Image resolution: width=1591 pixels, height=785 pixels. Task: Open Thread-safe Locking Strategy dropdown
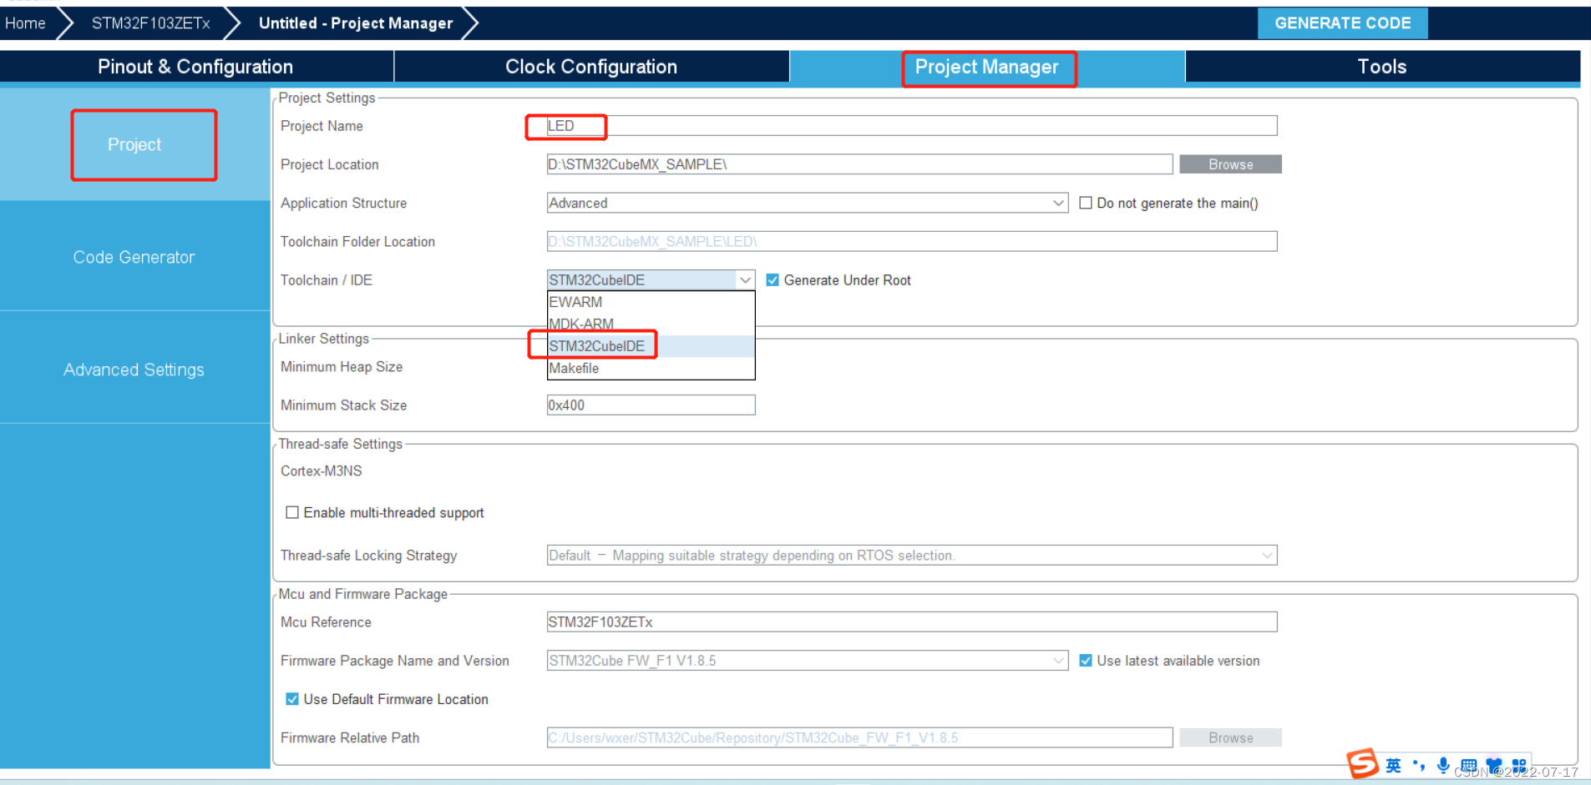coord(912,556)
